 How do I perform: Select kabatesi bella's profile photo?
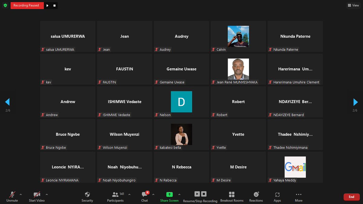[181, 134]
